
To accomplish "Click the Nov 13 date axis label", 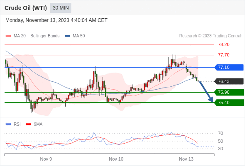I will [186, 159].
